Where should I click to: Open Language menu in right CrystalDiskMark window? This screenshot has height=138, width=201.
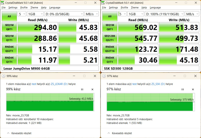(x=155, y=8)
